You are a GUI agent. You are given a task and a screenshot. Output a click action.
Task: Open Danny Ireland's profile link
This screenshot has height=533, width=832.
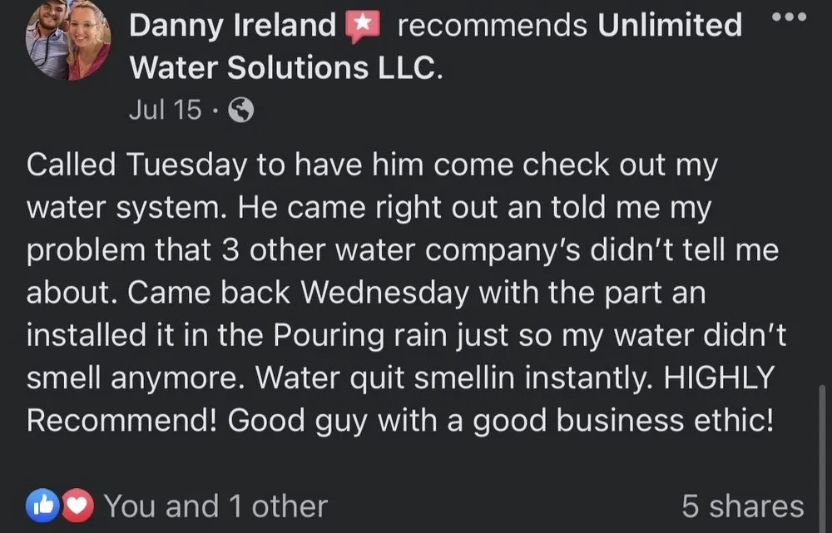click(233, 25)
